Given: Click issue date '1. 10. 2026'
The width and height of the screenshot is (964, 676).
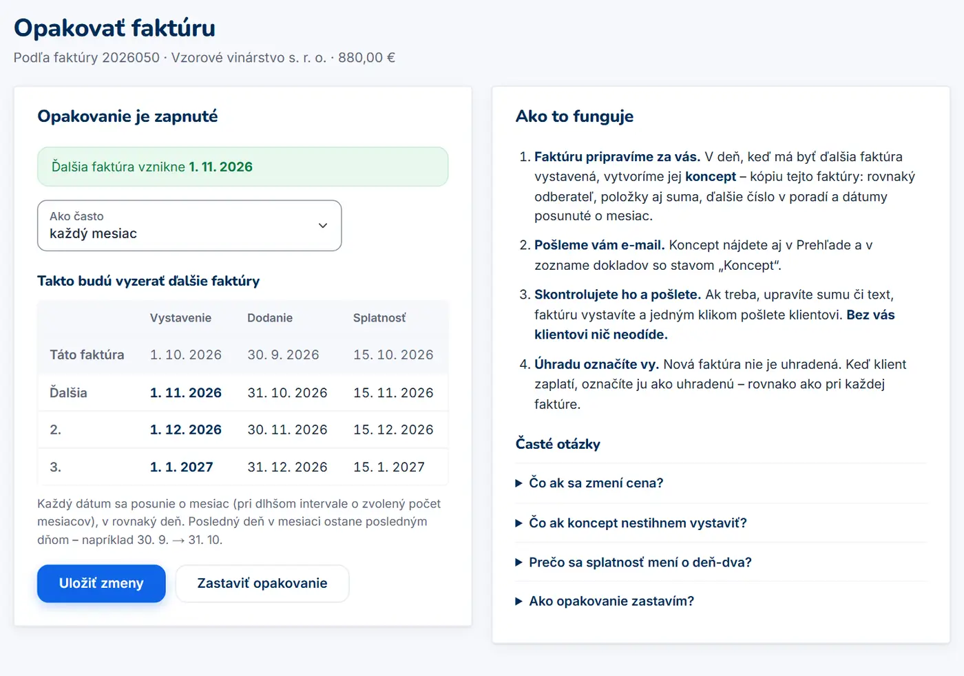Looking at the screenshot, I should [x=186, y=355].
